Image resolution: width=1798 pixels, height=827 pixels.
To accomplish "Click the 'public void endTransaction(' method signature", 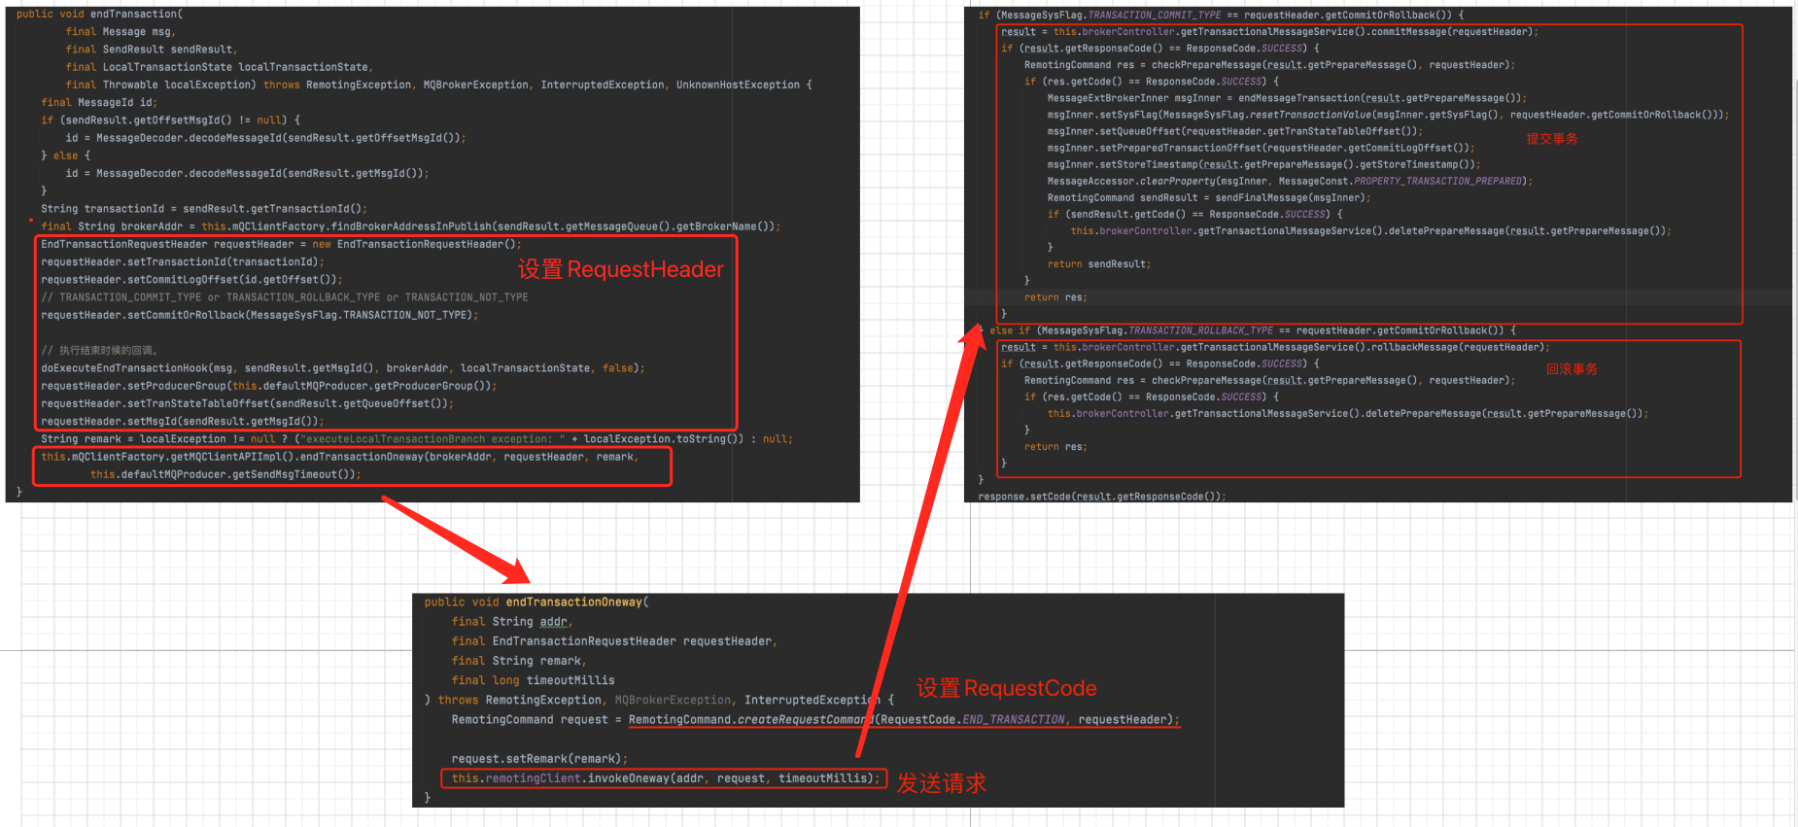I will click(99, 15).
